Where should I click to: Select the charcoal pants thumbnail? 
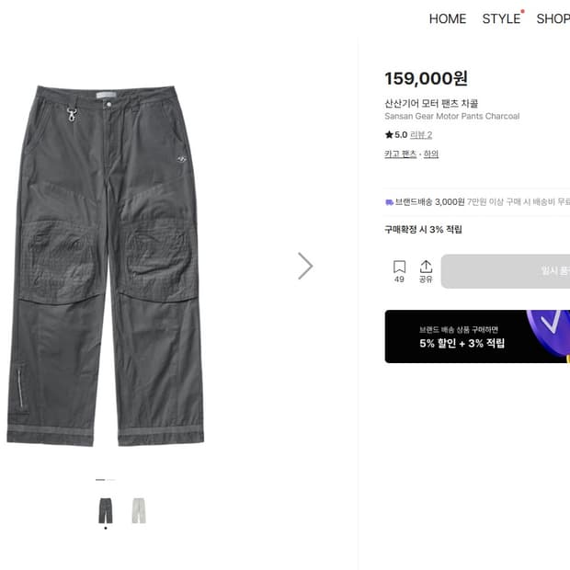pos(106,510)
